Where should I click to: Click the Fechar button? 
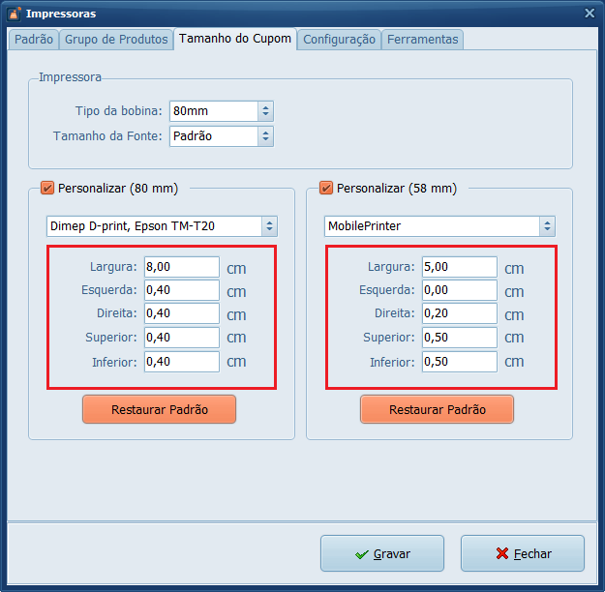(x=523, y=553)
